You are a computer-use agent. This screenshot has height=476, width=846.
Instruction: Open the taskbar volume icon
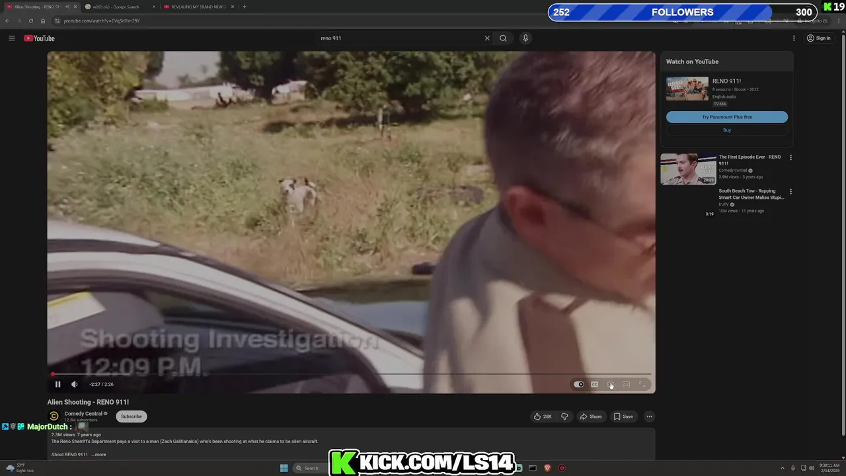click(812, 468)
